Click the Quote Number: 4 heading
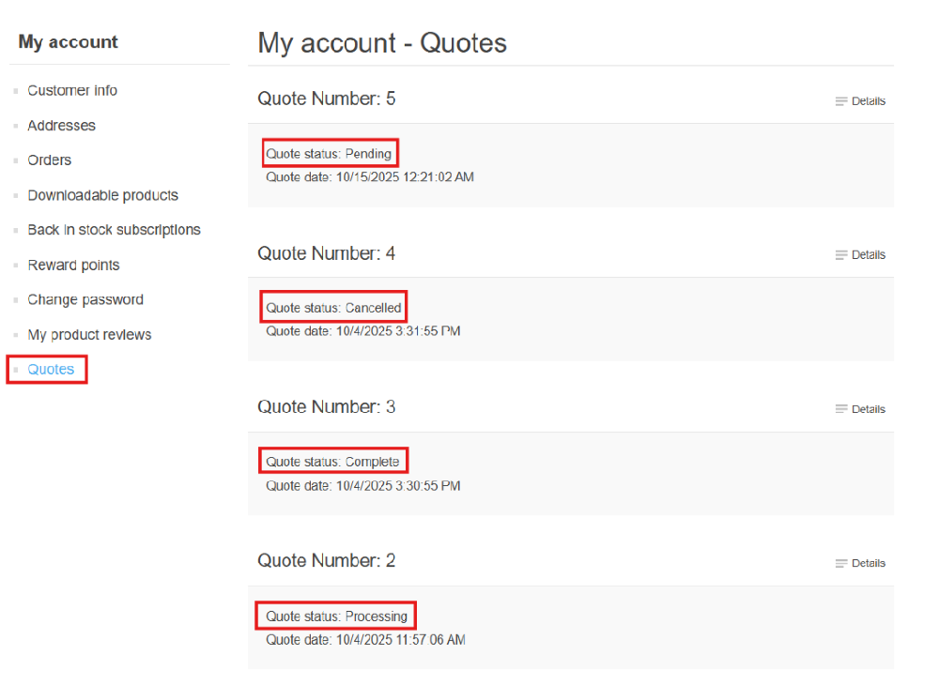 point(326,253)
